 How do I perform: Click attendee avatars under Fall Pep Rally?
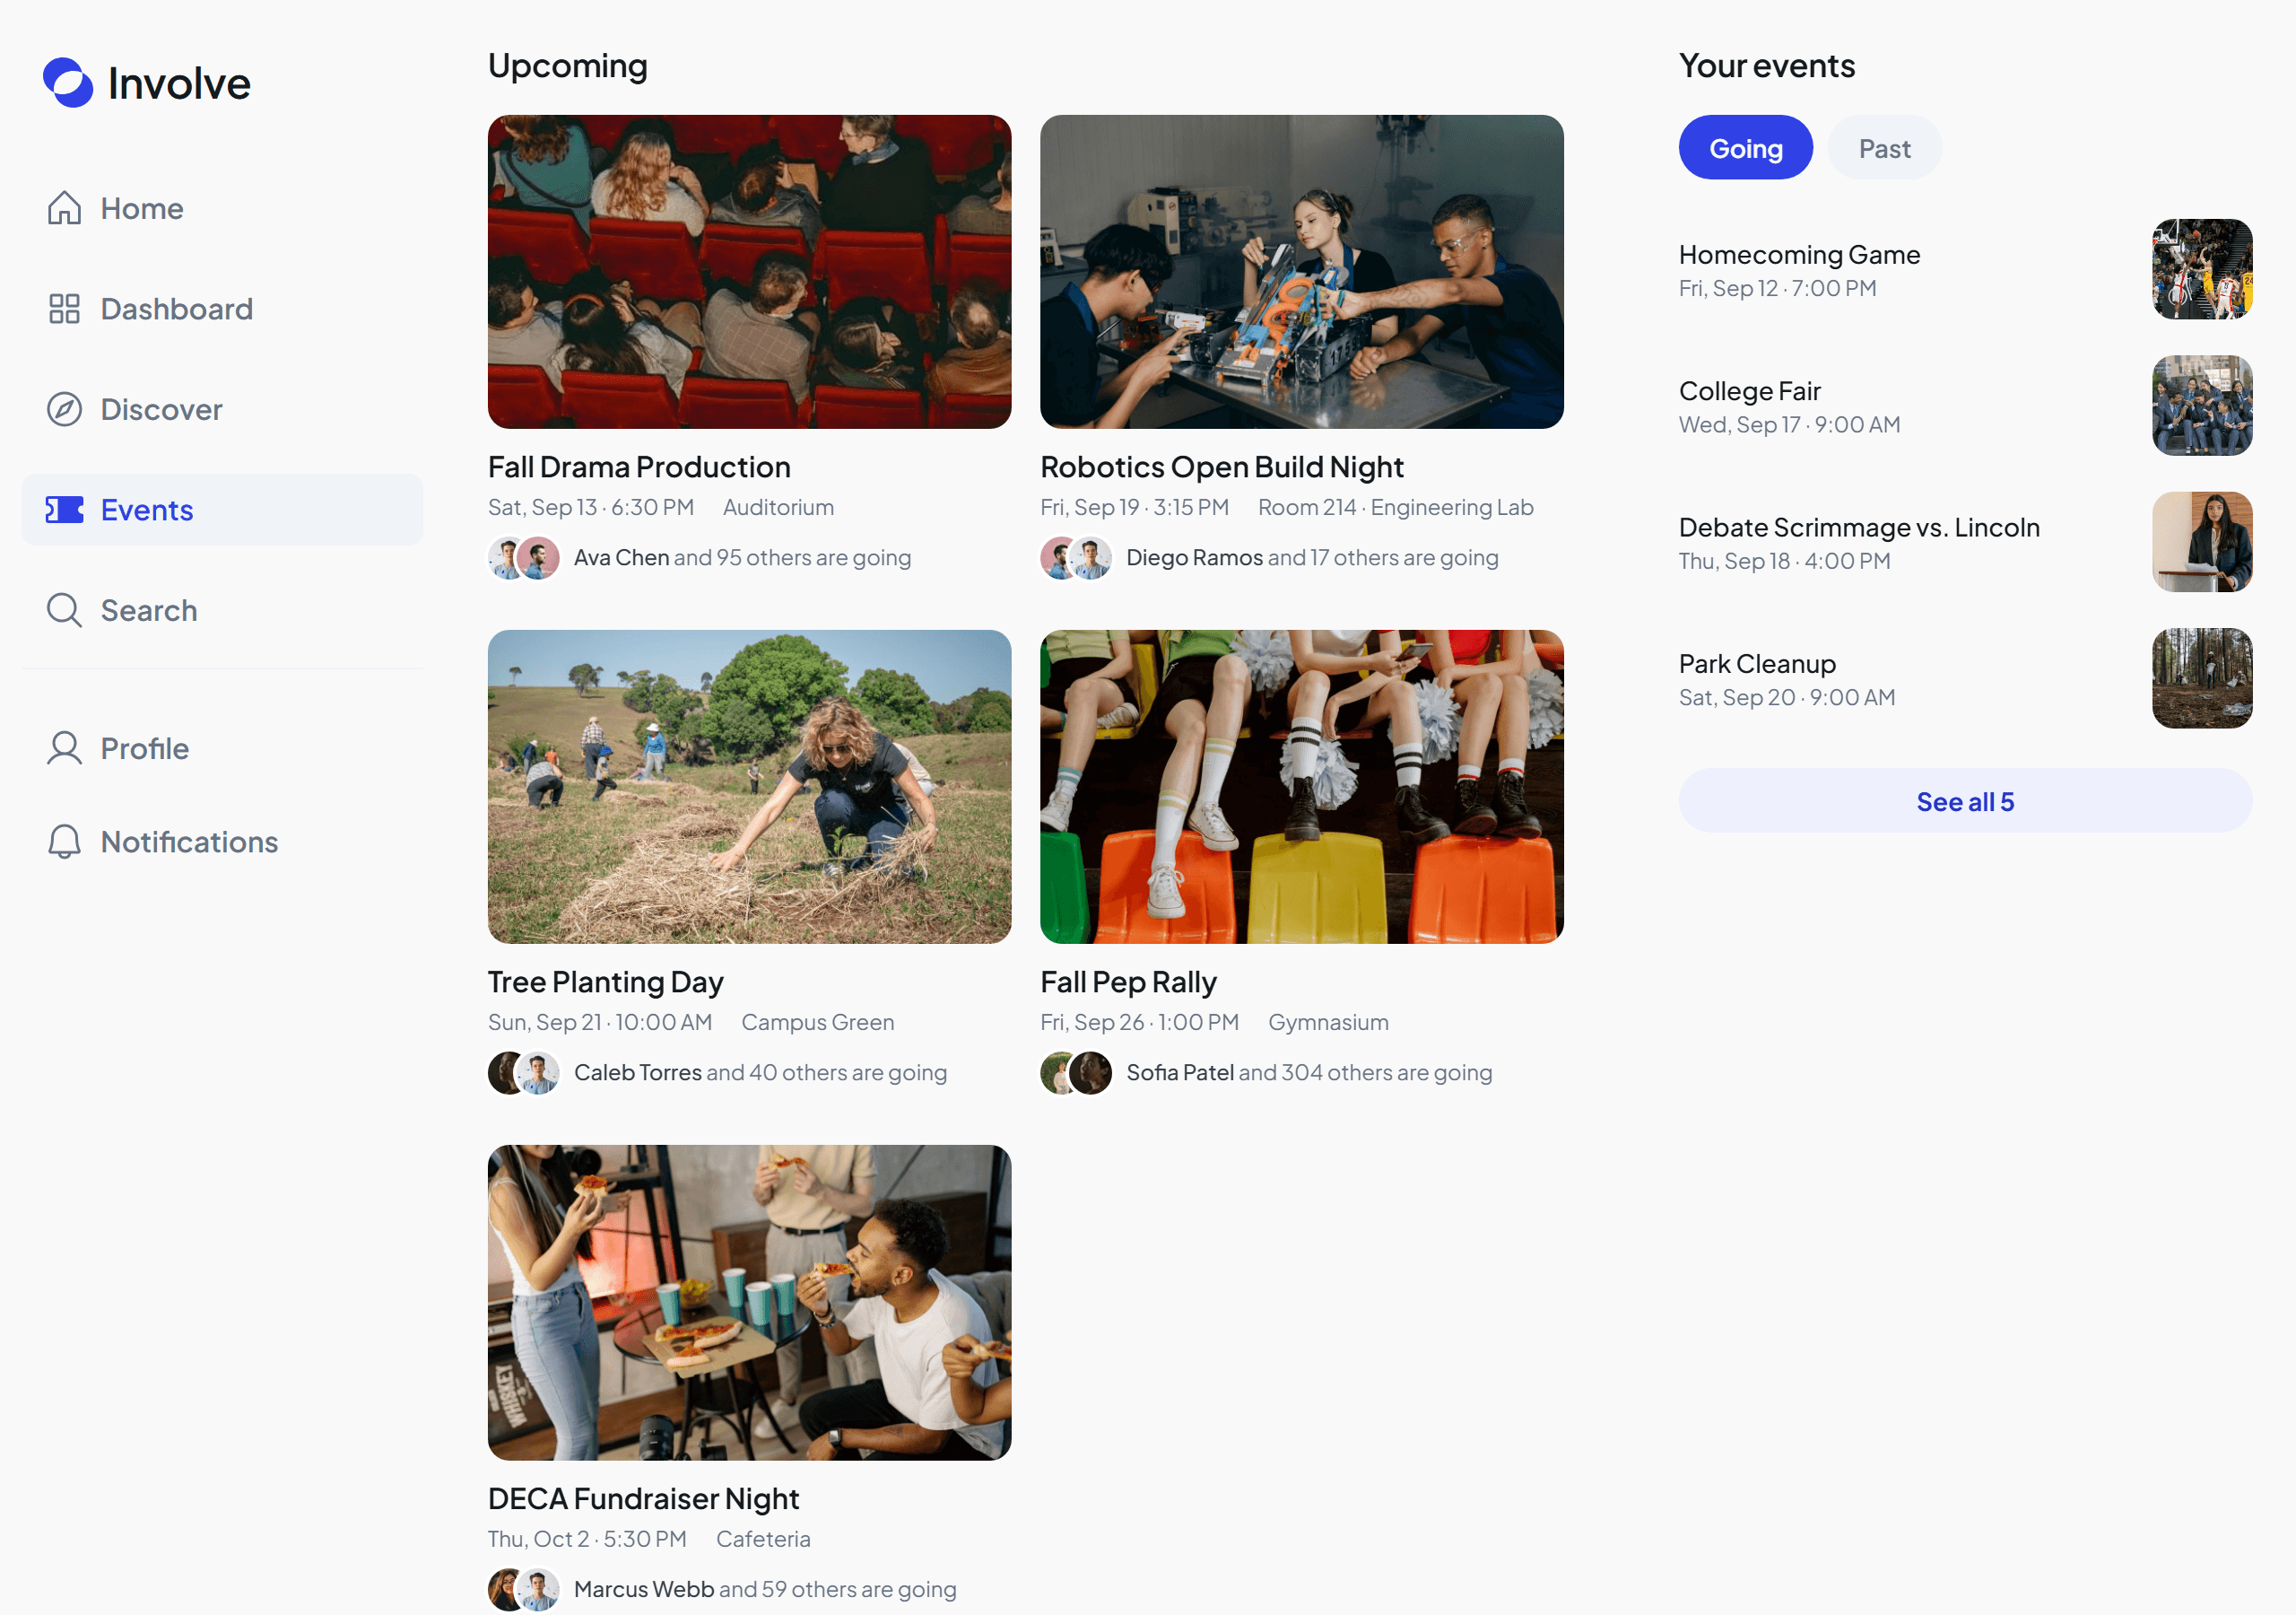(1076, 1074)
